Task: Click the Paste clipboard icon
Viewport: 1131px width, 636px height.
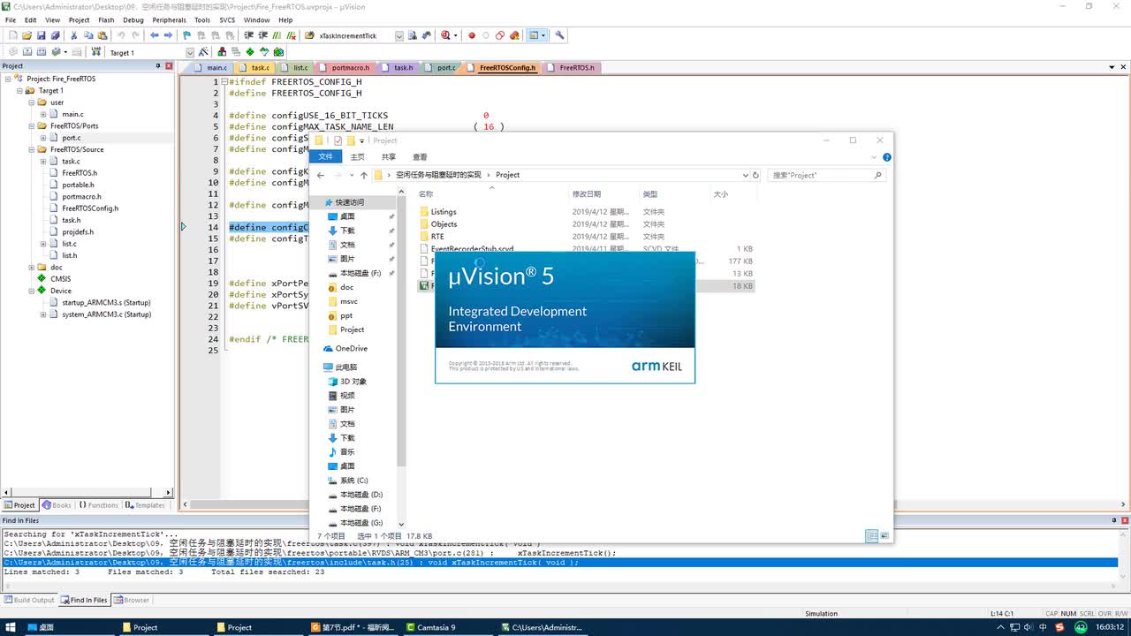Action: coord(102,35)
